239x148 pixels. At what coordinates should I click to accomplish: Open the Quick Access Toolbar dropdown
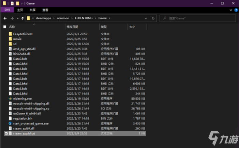[x=22, y=3]
